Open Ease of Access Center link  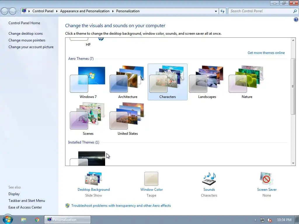(x=25, y=207)
